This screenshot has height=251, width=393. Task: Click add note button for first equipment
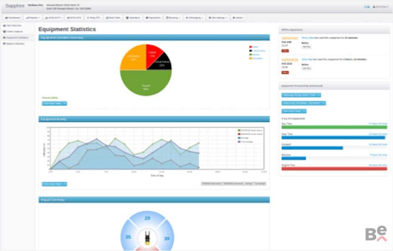click(306, 47)
